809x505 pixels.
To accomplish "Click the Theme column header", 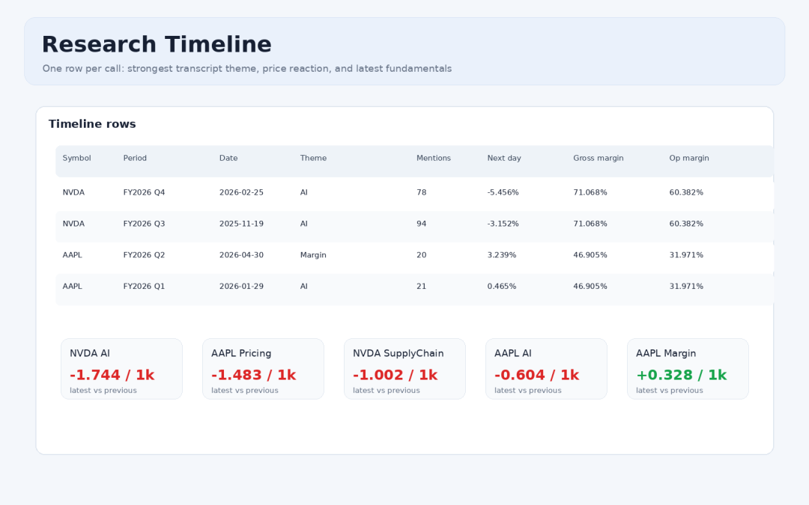I will (313, 158).
